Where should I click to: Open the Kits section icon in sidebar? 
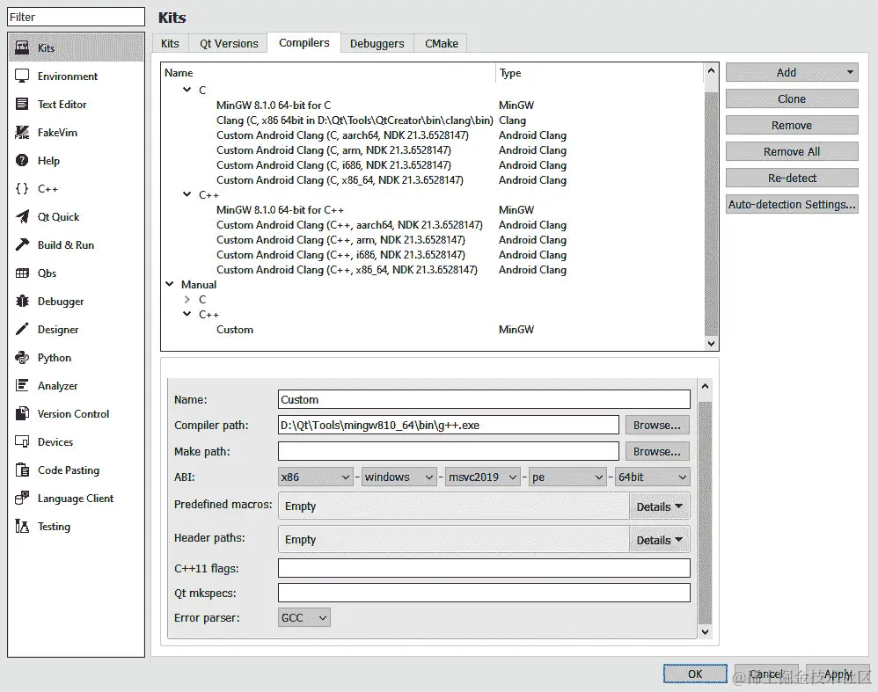pos(22,47)
